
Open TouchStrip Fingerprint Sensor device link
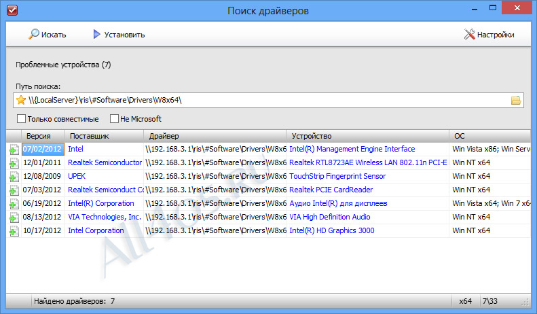coord(337,176)
